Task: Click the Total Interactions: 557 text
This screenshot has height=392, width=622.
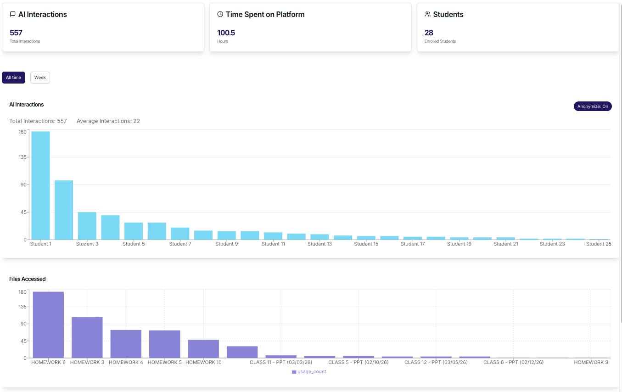Action: coord(38,121)
